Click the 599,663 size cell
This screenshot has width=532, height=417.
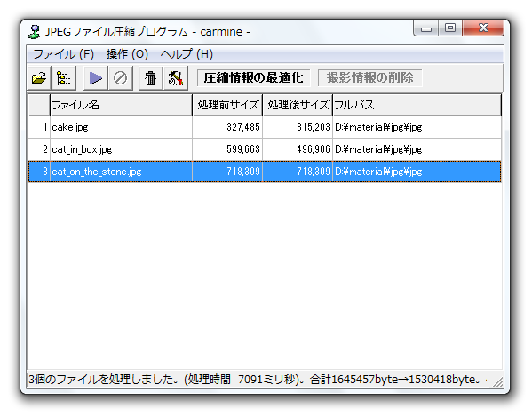(x=227, y=149)
